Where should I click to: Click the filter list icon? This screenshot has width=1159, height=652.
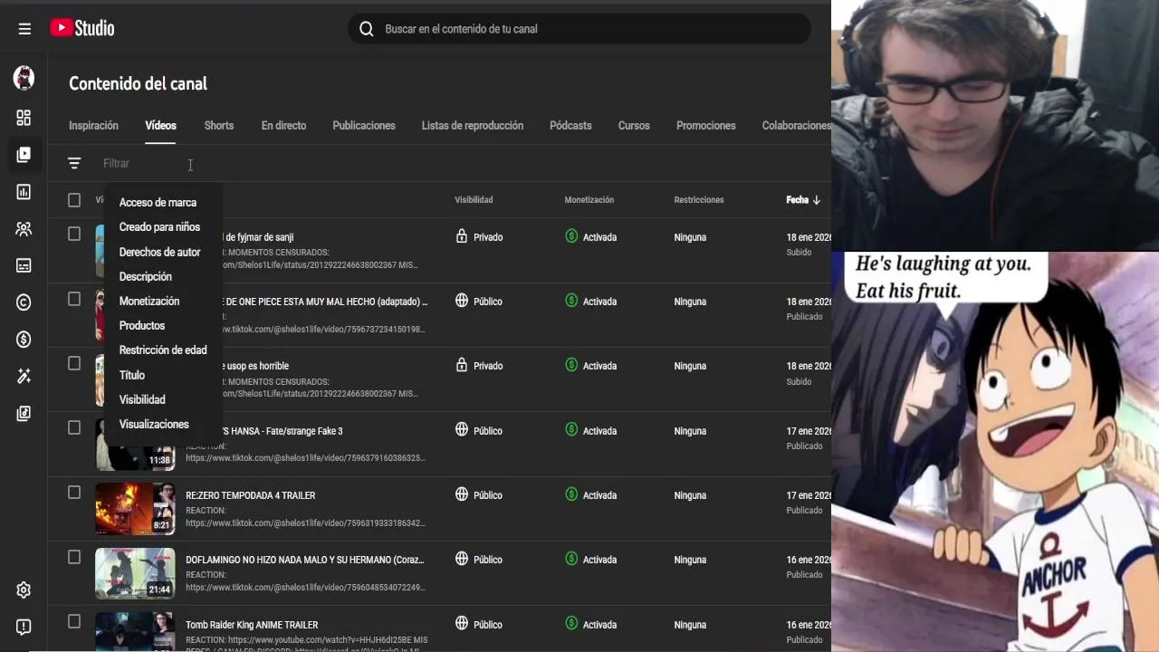[74, 163]
